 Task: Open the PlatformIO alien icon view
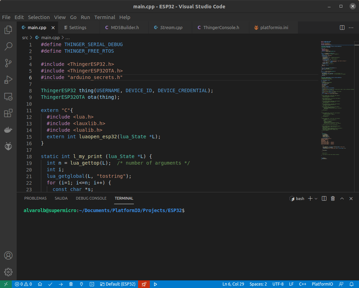point(8,146)
